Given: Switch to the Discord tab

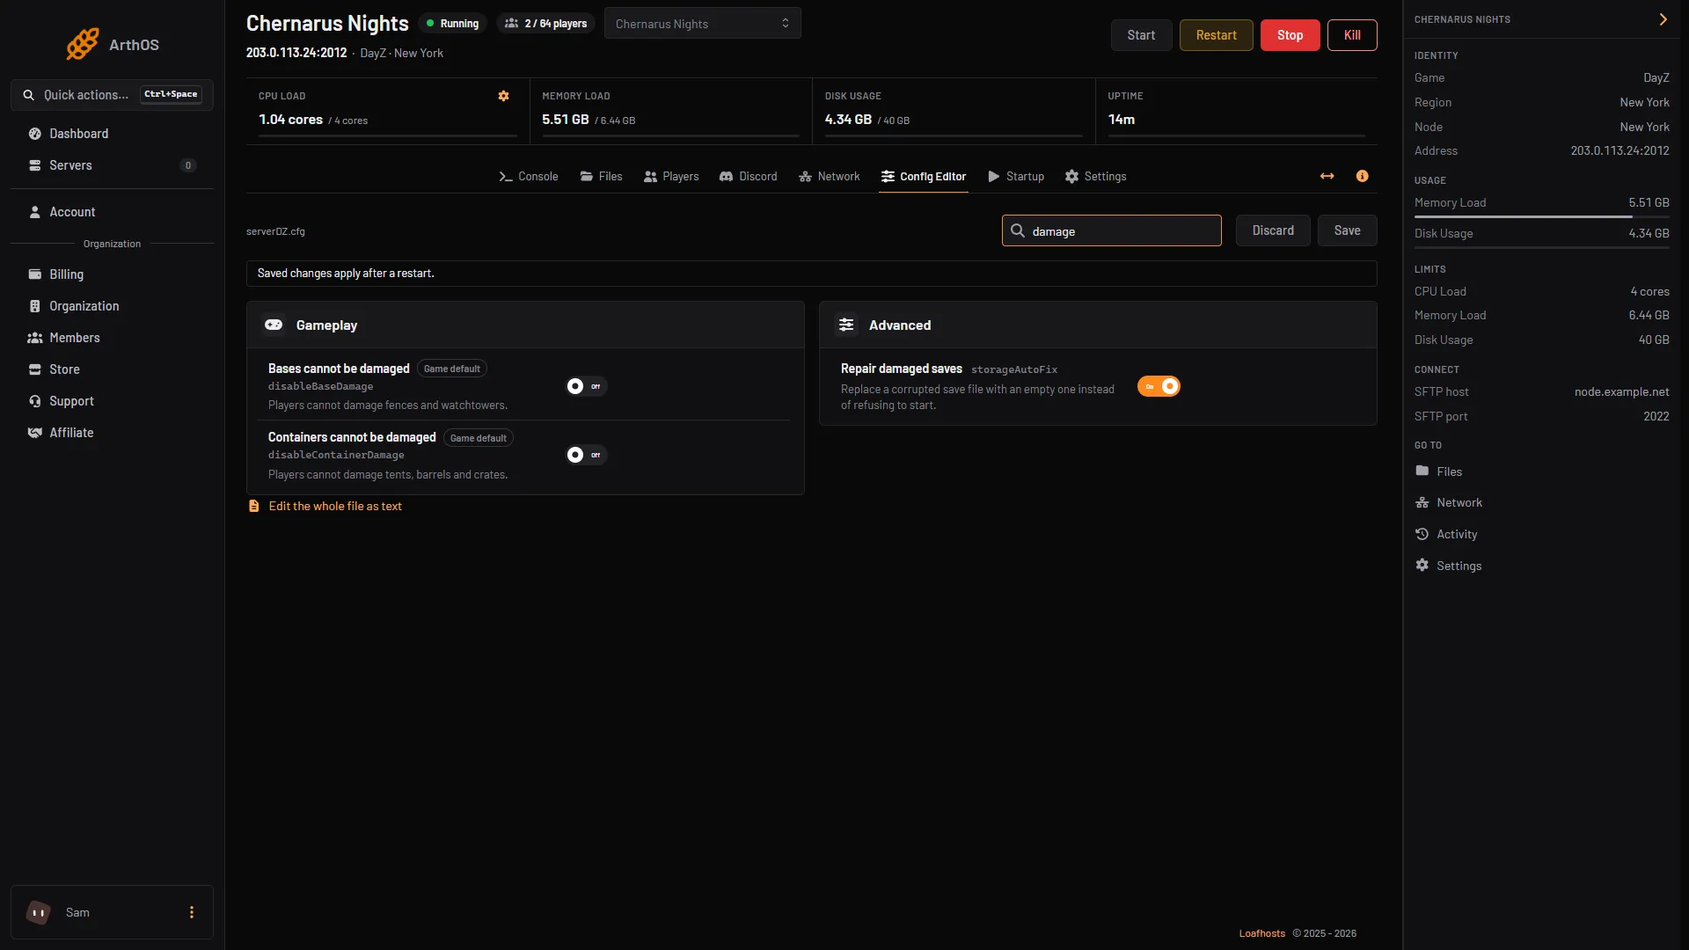Looking at the screenshot, I should [x=748, y=176].
